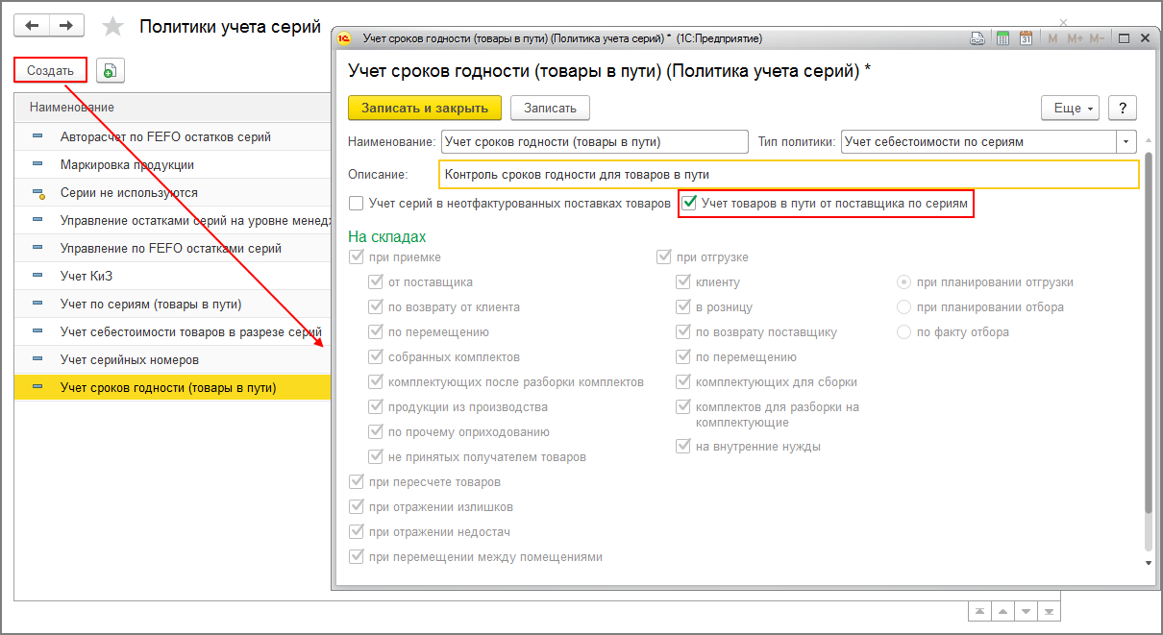Open the Еще dropdown menu
The height and width of the screenshot is (635, 1163).
1073,109
